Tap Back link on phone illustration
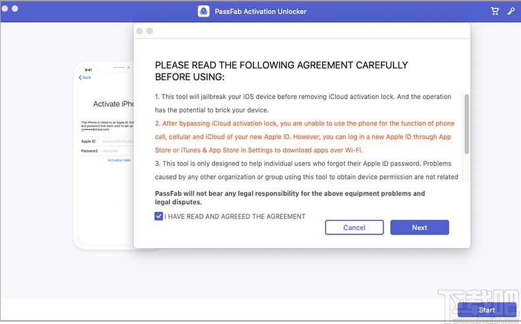 pyautogui.click(x=84, y=78)
